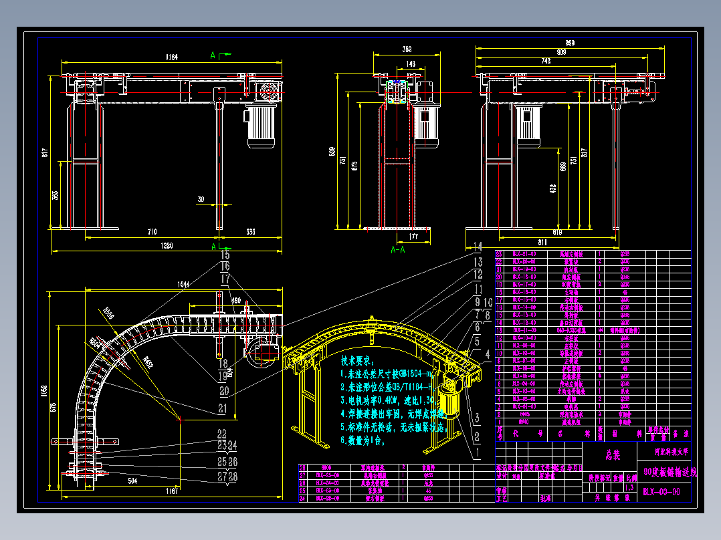Click the 876 vertical dimension

54,407
